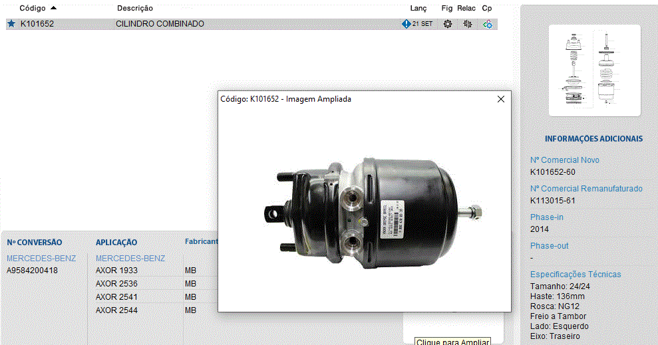Click the blue launch alert icon
Screen dimensions: 658x345
pos(406,24)
